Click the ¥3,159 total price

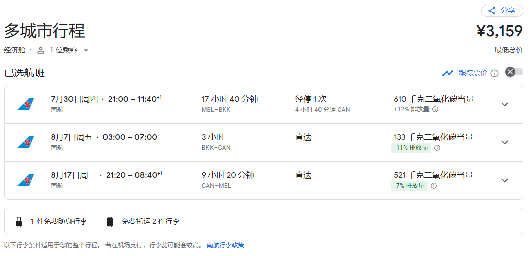500,31
